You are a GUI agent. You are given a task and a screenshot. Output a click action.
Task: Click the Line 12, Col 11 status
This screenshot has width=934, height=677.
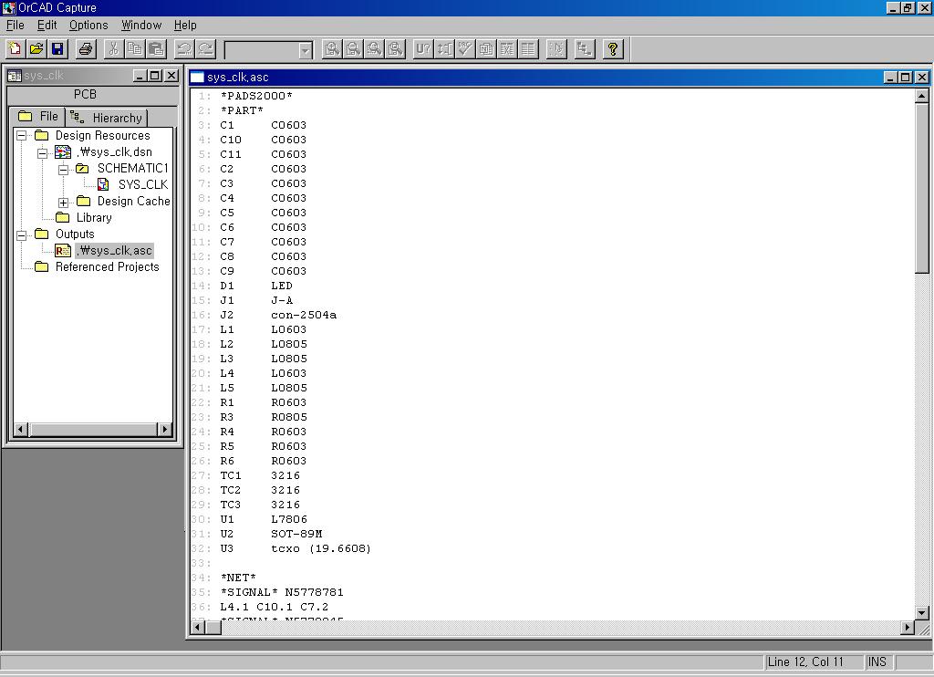click(805, 661)
